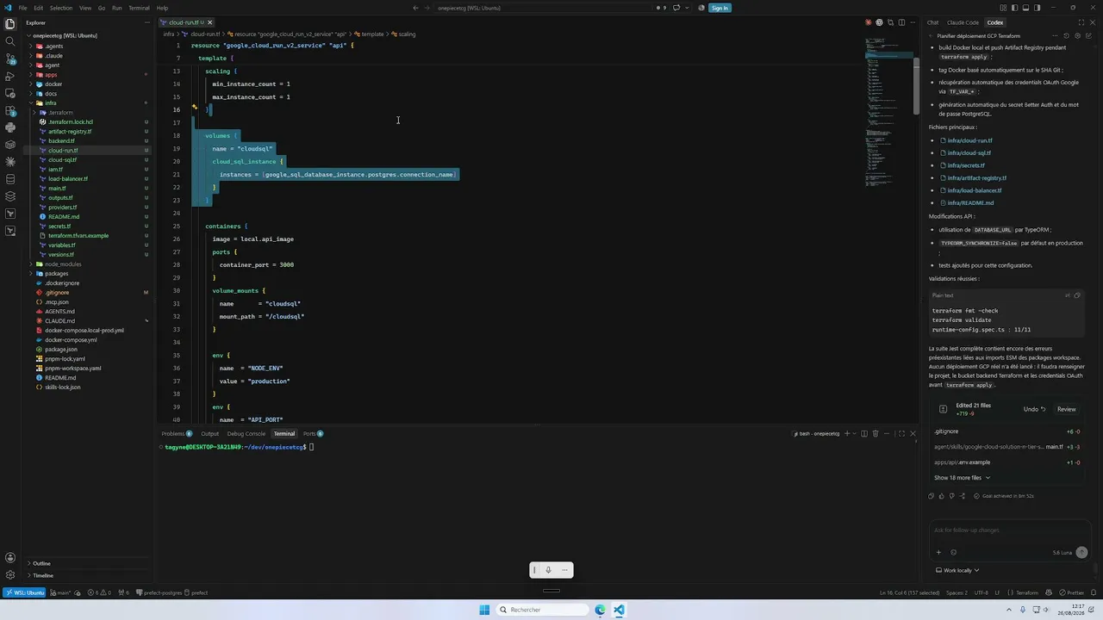Open the Accounts icon in the activity bar
The image size is (1103, 620).
coord(10,558)
